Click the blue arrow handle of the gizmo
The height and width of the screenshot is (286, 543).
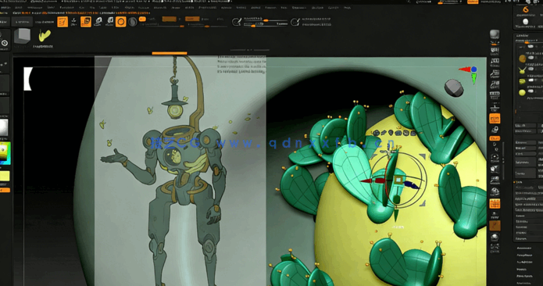412,184
